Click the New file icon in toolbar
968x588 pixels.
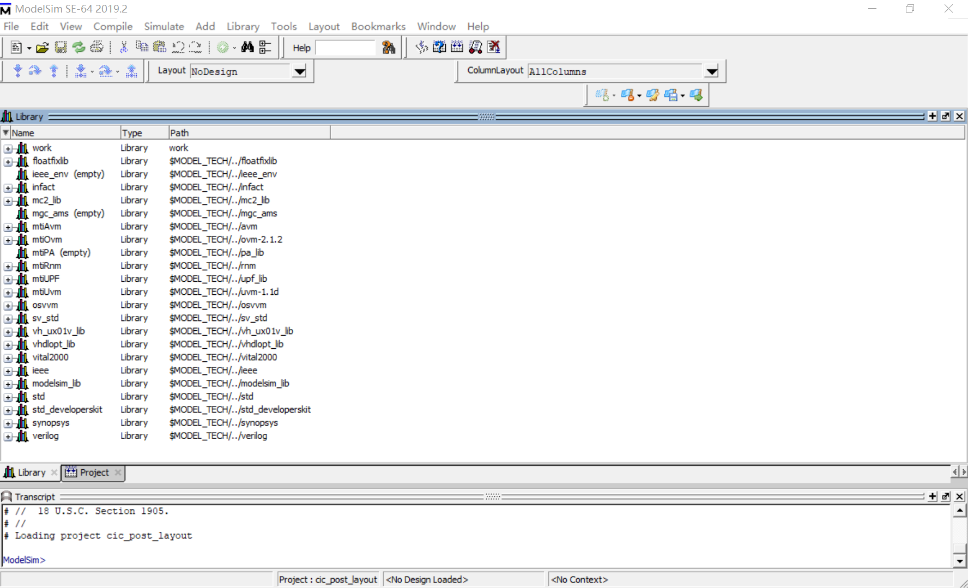[x=16, y=47]
